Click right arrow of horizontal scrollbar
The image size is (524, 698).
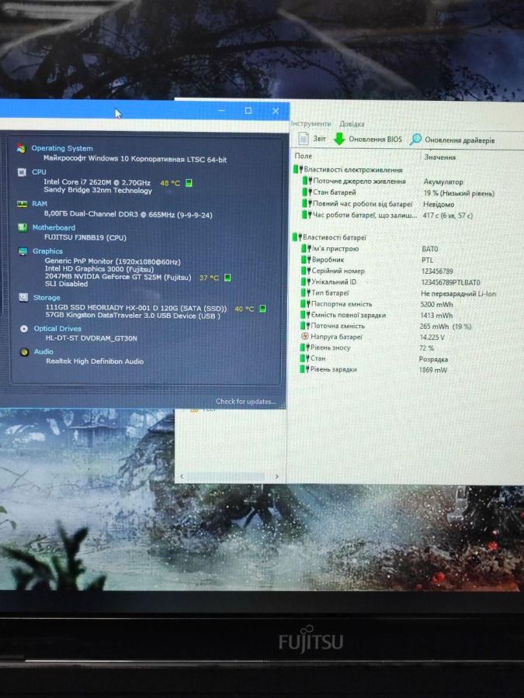(276, 476)
